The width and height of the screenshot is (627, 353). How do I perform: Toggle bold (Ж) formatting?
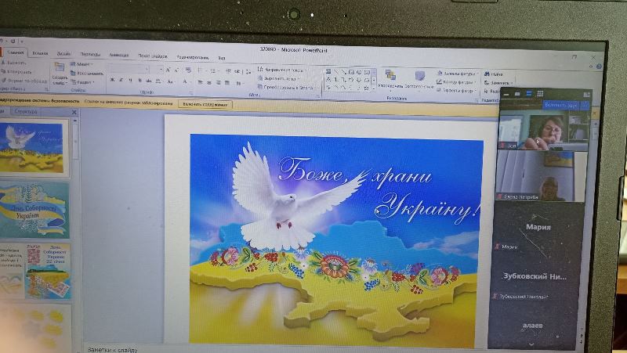[112, 81]
